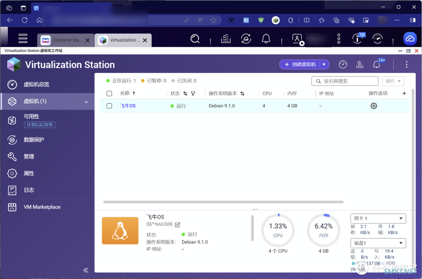Open VM Marketplace sidebar item
Screen dimensions: 422x279
point(48,207)
